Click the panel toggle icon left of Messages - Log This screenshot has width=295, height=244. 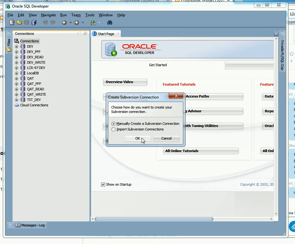click(x=10, y=225)
